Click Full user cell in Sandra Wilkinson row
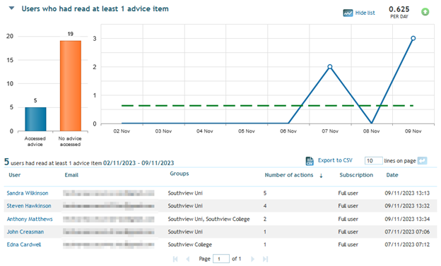Screen dimensions: 441x266 click(348, 193)
